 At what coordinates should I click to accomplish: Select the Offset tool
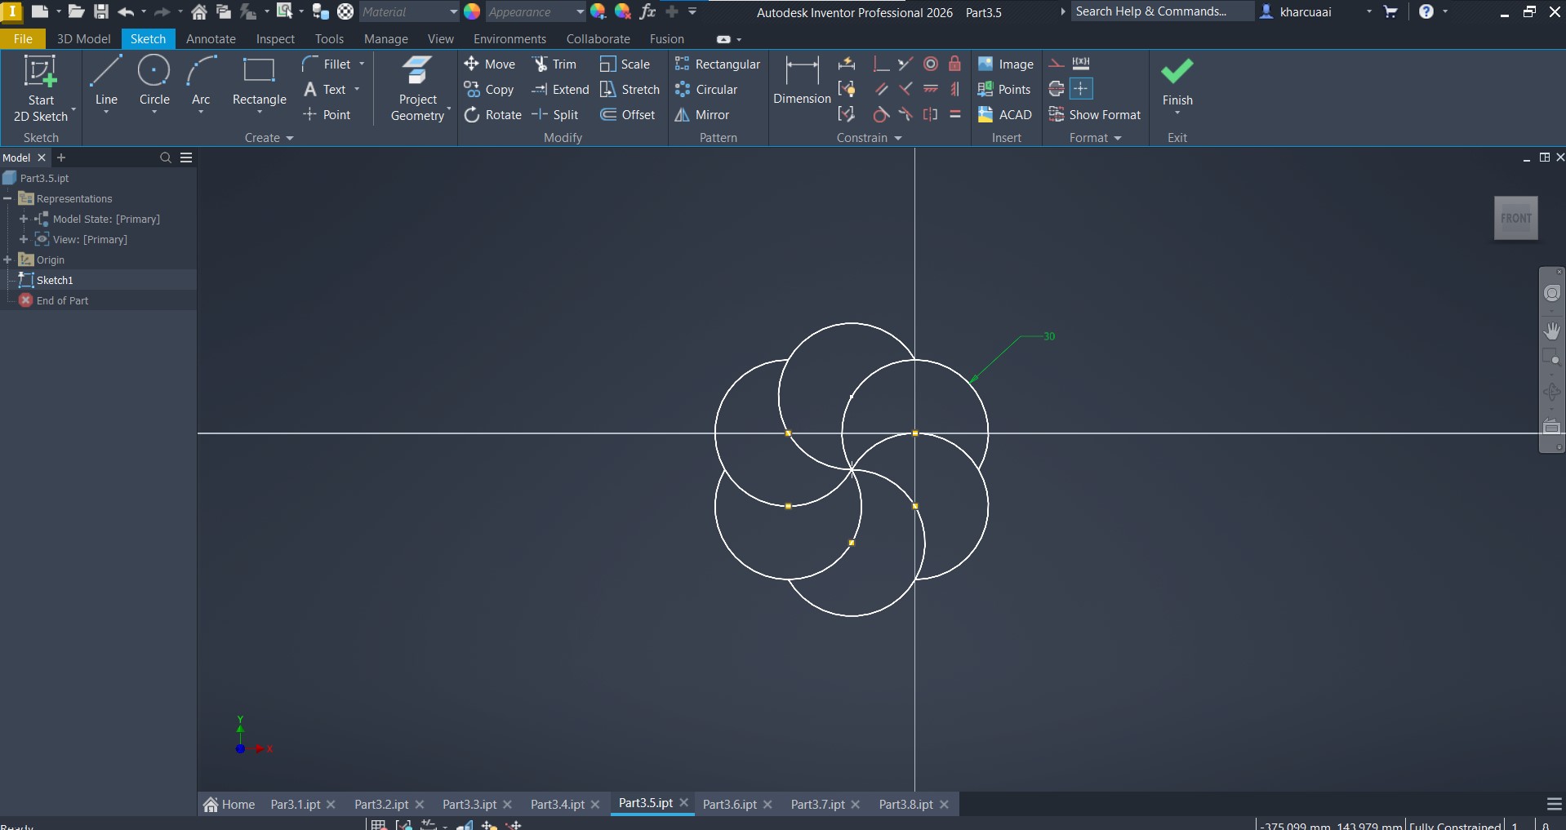click(628, 115)
